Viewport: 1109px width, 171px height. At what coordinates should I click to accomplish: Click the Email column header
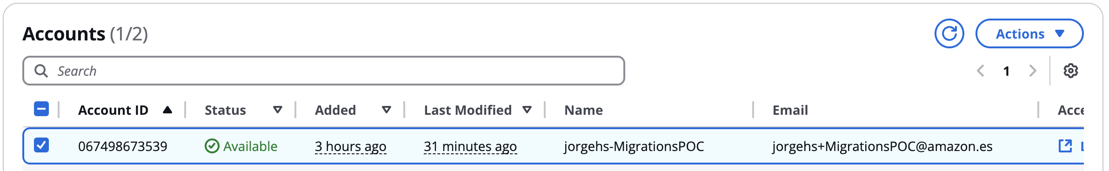tap(790, 110)
